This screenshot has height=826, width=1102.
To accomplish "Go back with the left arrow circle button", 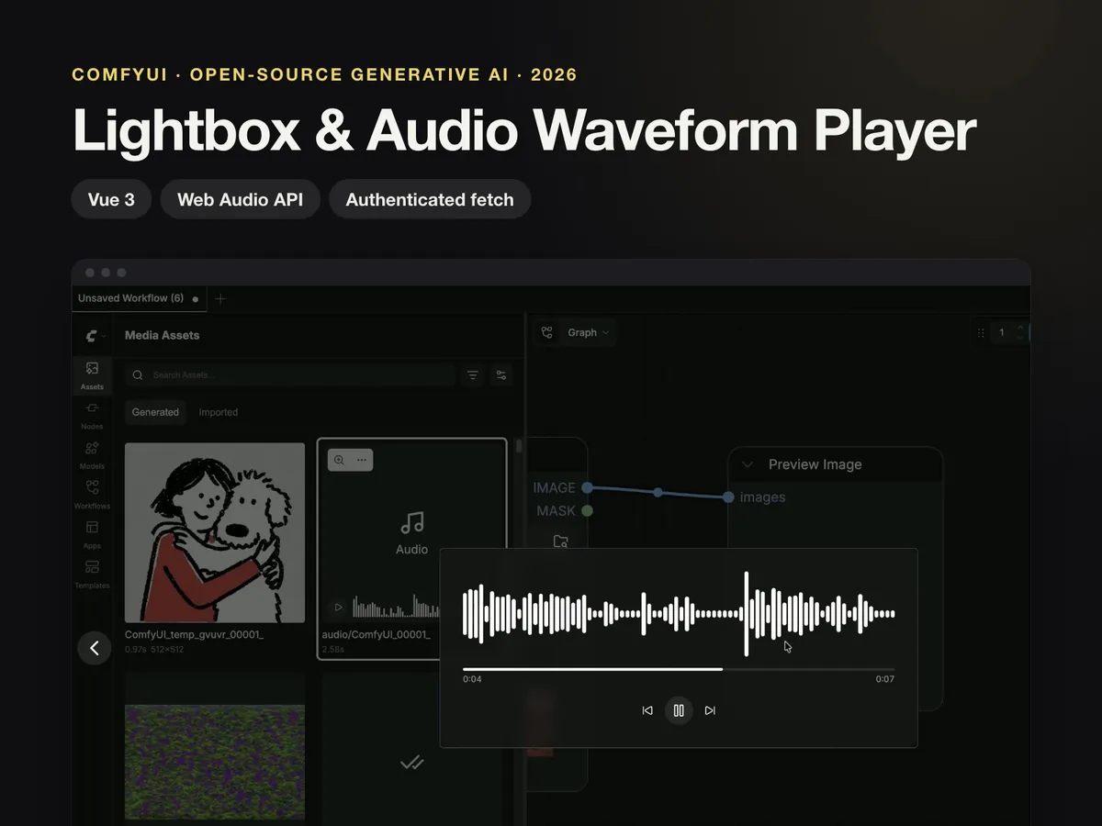I will click(x=94, y=648).
